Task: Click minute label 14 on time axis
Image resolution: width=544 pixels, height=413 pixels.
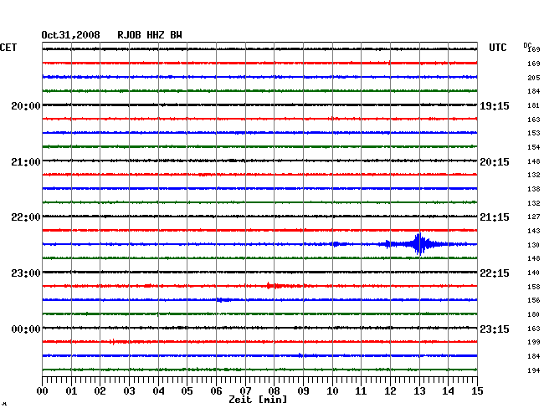Action: pos(449,391)
